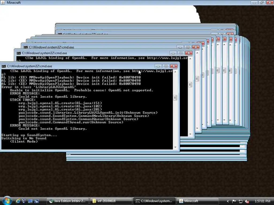
Task: Click the front cmd window scrollbar thumb
Action: (175, 98)
